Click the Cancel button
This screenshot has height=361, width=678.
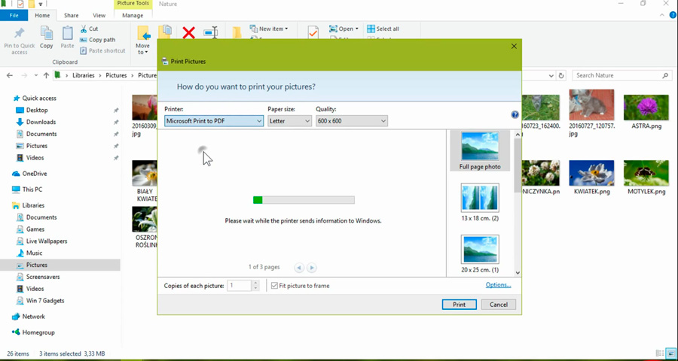pyautogui.click(x=498, y=305)
